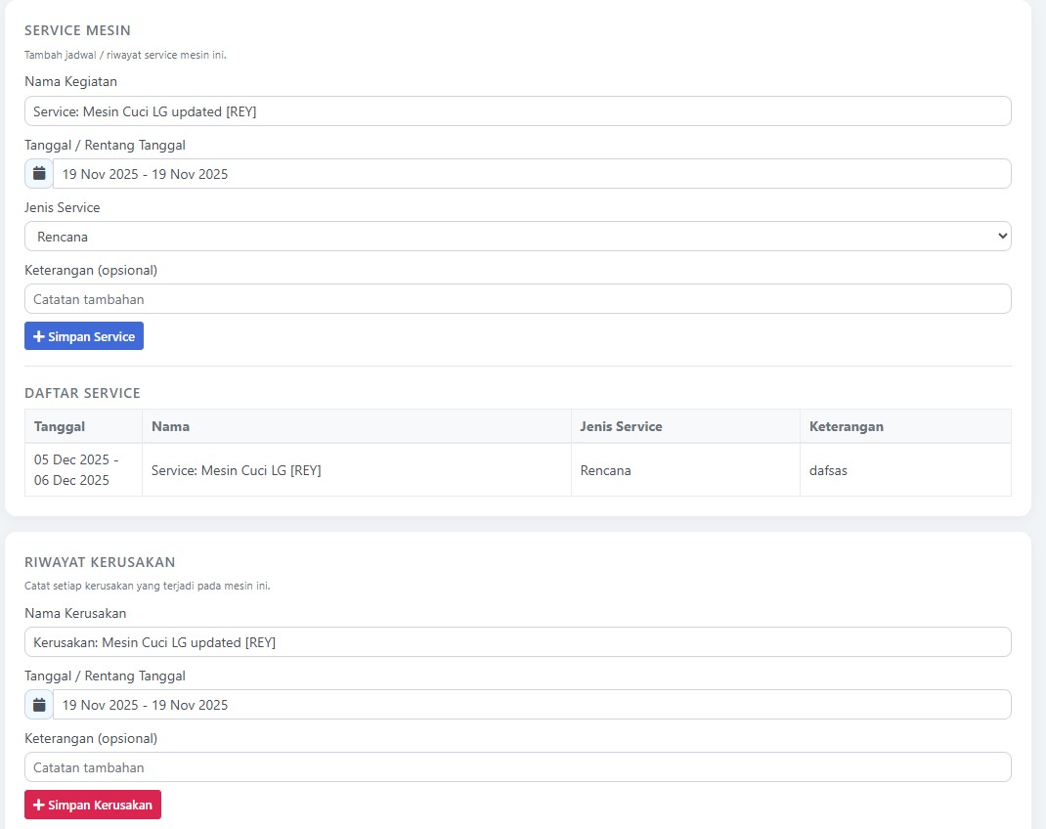Click the Daftar Service heading
This screenshot has height=829, width=1046.
(83, 393)
